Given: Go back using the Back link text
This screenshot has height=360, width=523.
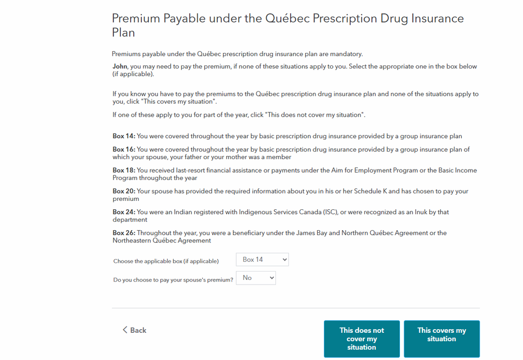Looking at the screenshot, I should pos(138,330).
